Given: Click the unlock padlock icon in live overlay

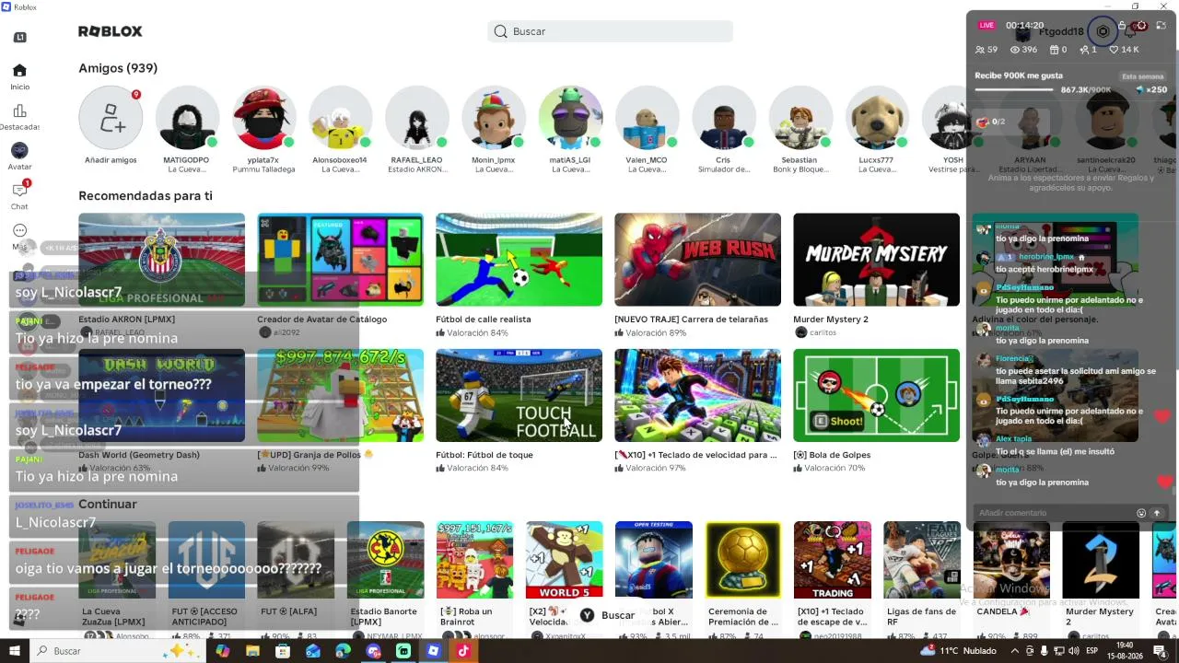Looking at the screenshot, I should [1122, 26].
